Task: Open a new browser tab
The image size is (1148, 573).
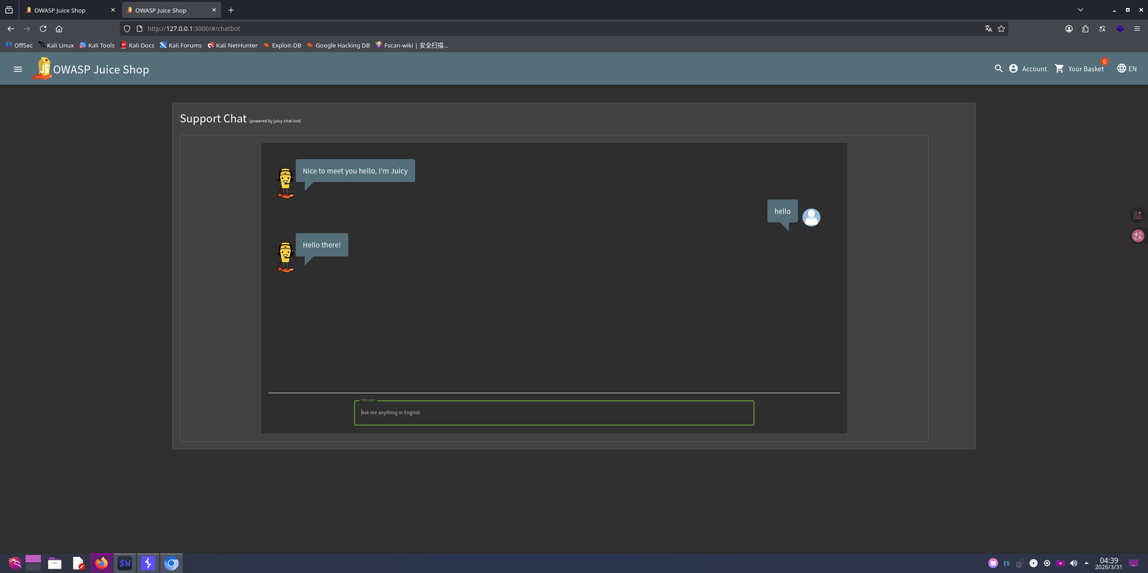Action: tap(231, 10)
